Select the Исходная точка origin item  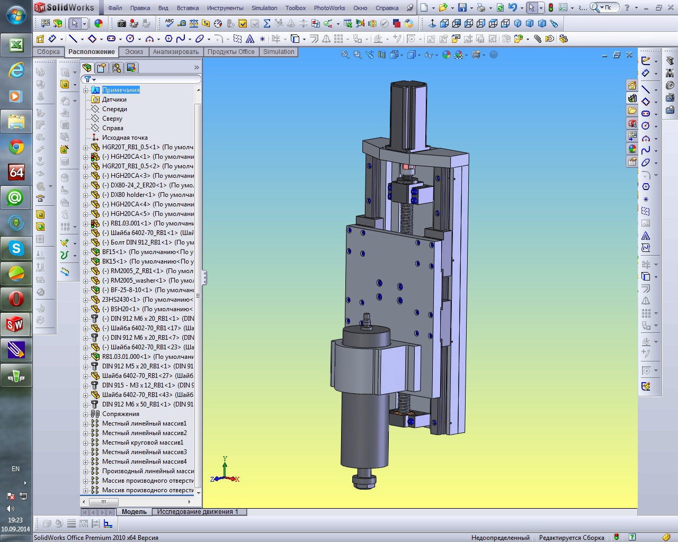click(x=125, y=138)
